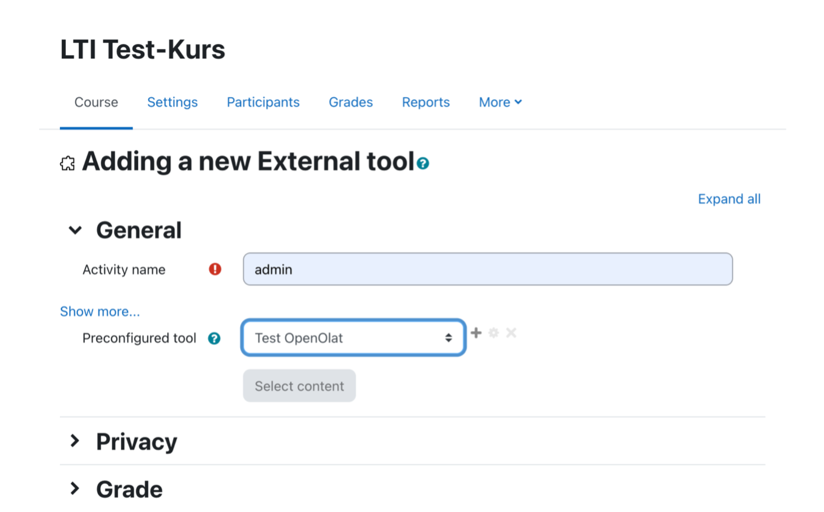Delete preconfigured tool with X icon

click(x=511, y=333)
